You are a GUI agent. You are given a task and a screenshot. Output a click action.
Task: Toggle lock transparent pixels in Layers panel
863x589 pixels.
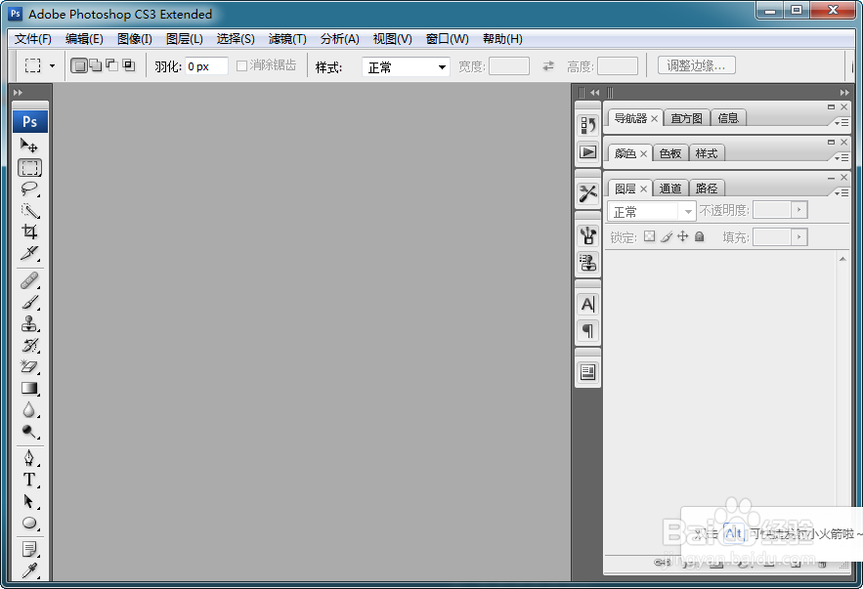tap(648, 236)
